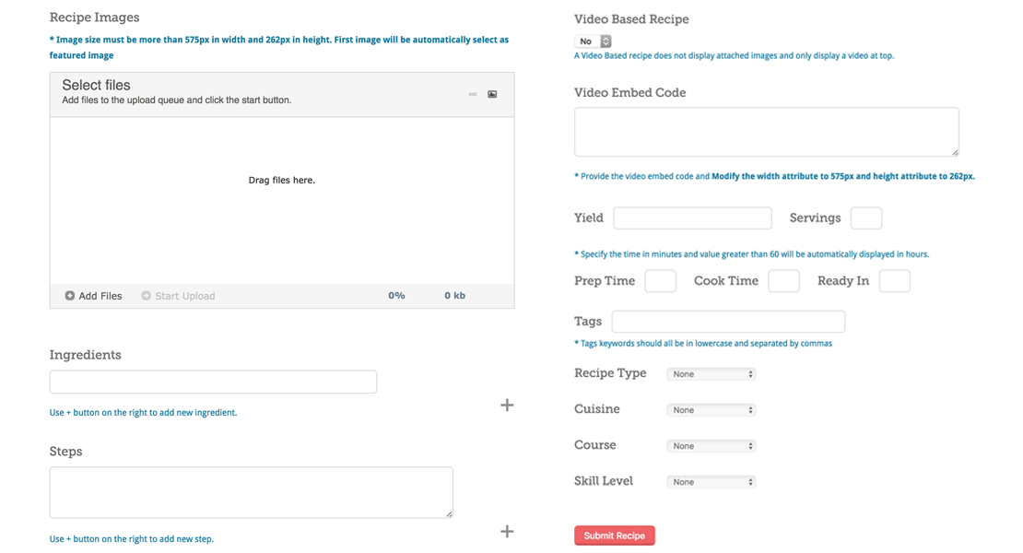This screenshot has height=553, width=1023.
Task: Switch uploader to list view icon
Action: [473, 95]
